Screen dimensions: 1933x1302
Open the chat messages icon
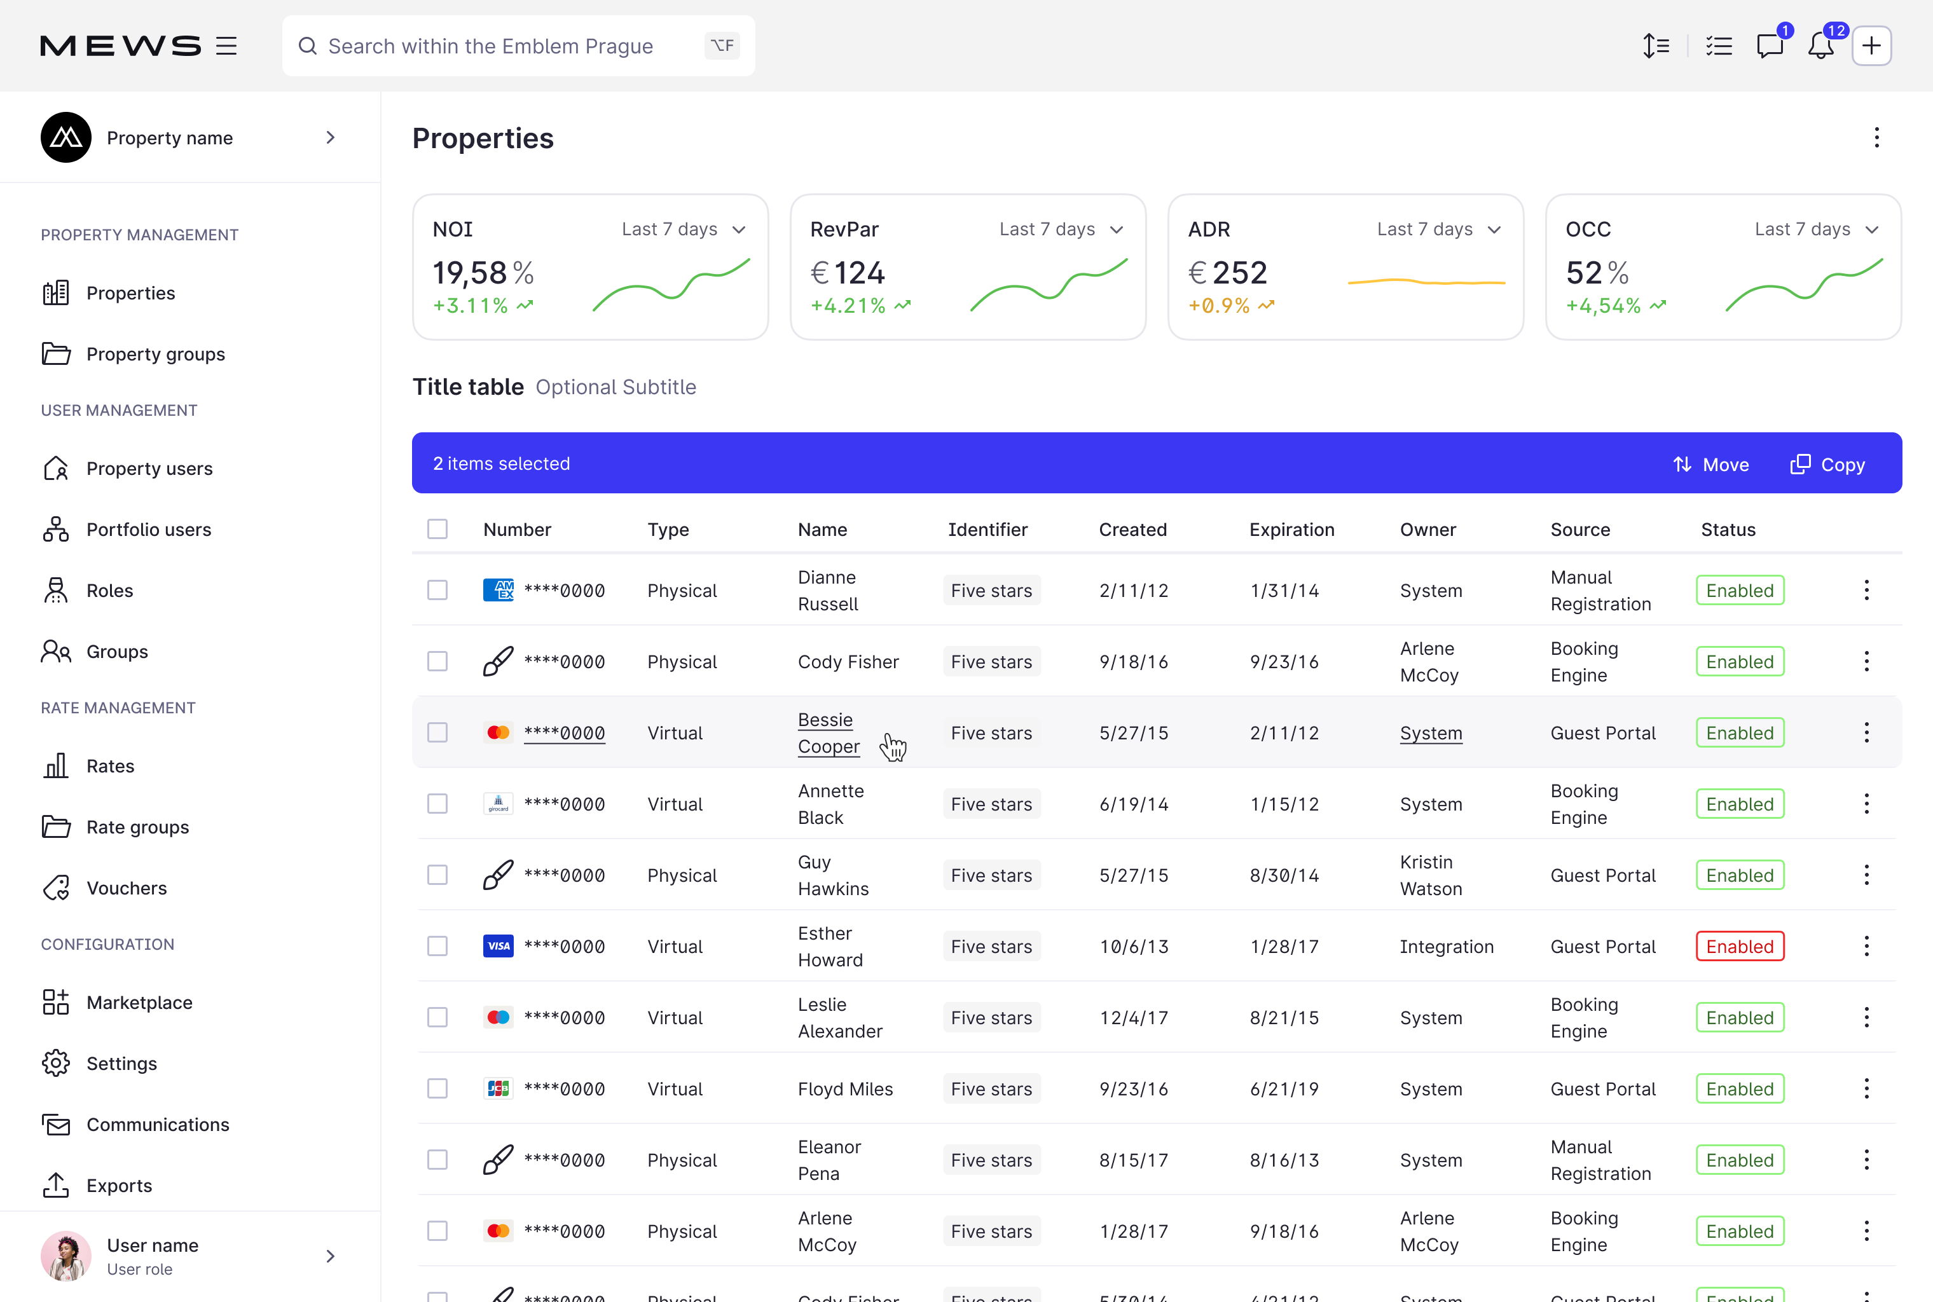pyautogui.click(x=1770, y=46)
